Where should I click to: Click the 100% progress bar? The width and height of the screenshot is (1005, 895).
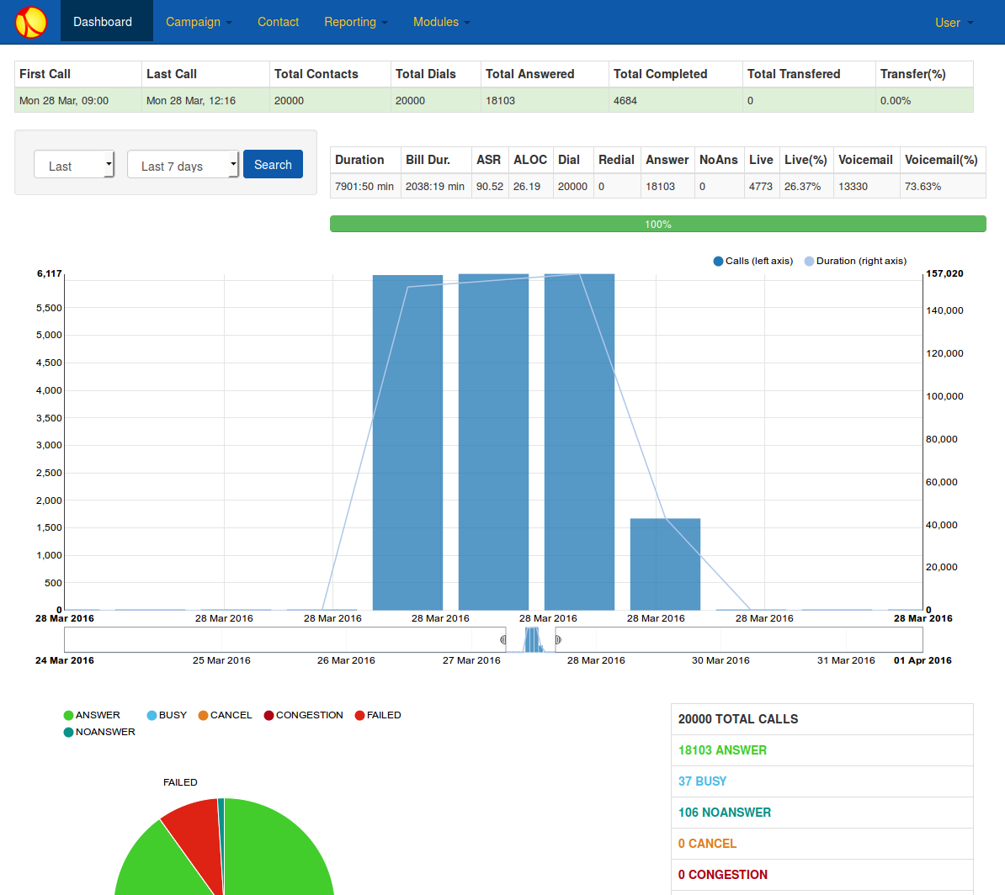657,224
